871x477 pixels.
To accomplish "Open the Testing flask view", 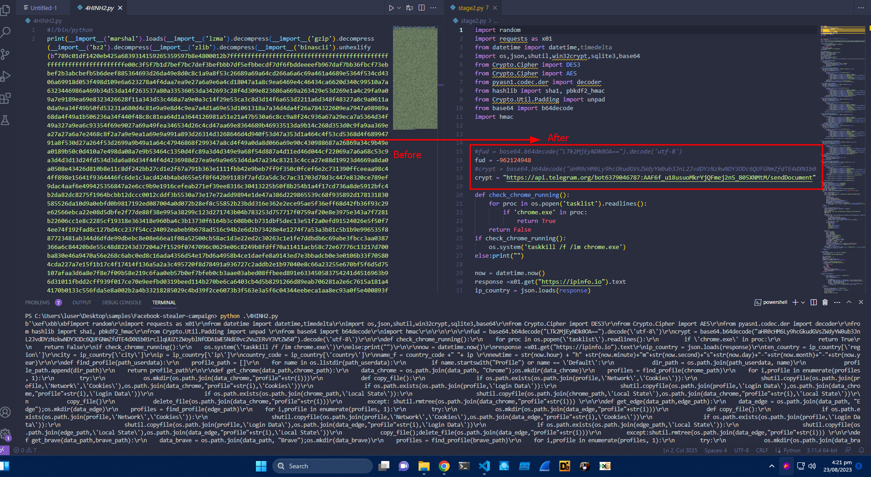I will 5,120.
